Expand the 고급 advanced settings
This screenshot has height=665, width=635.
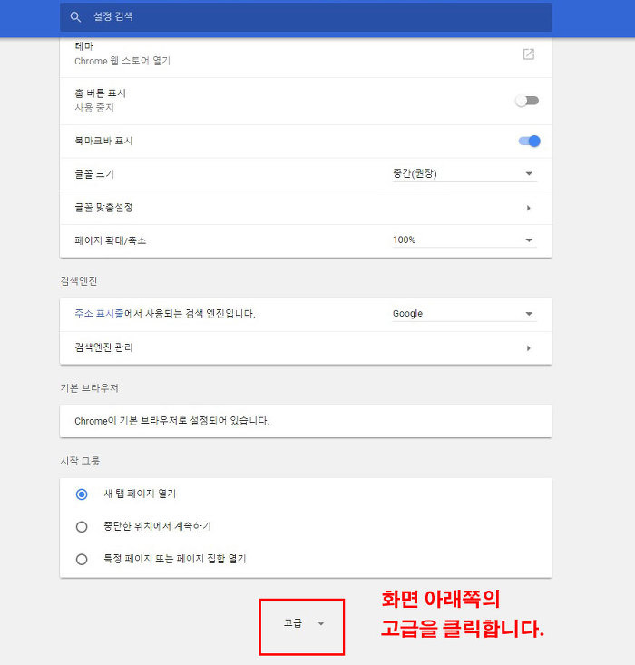pos(303,623)
